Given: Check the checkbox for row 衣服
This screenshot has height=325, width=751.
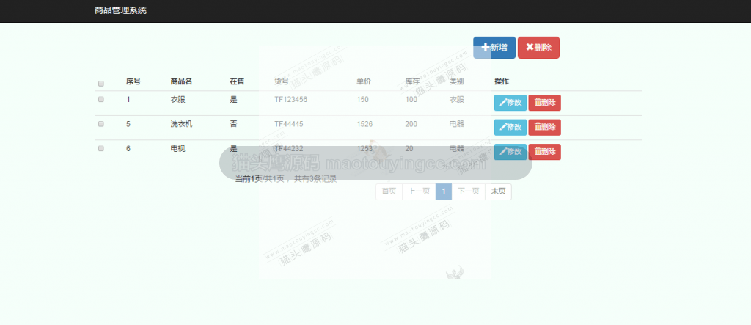Looking at the screenshot, I should (101, 99).
